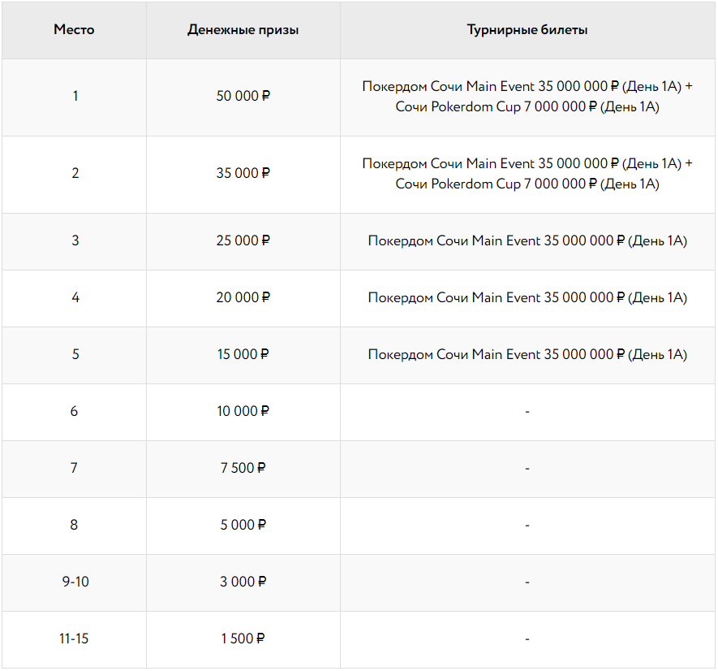Click the 5 000 ₽ prize for place 8
This screenshot has height=671, width=718.
[x=243, y=525]
